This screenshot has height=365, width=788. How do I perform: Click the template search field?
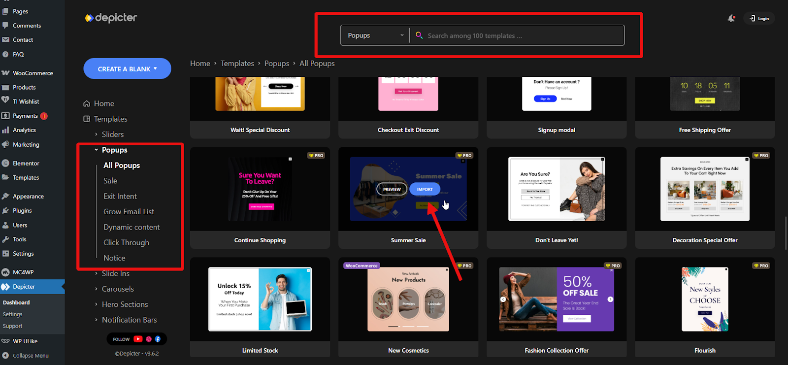[x=522, y=35]
